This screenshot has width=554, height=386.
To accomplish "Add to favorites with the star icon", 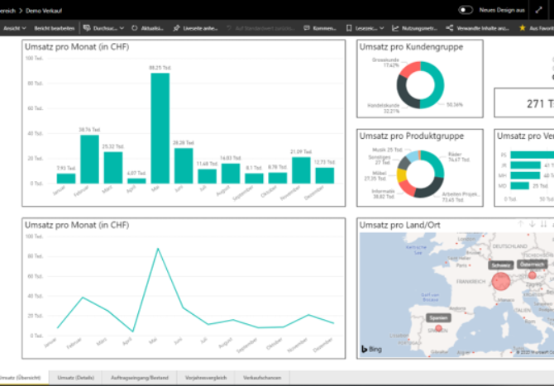I will (x=523, y=27).
